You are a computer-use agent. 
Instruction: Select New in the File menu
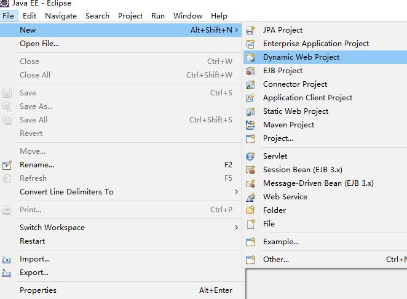click(121, 30)
